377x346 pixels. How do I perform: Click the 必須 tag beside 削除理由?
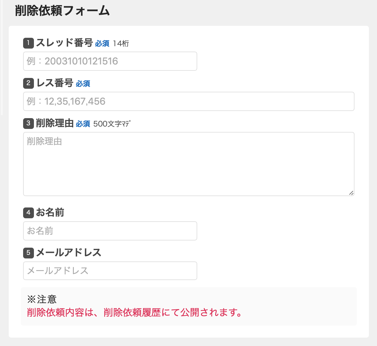click(83, 124)
